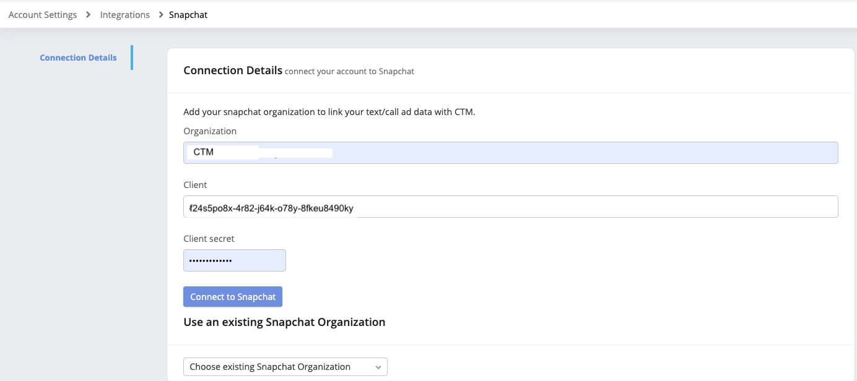Open Choose existing Snapchat Organization dropdown
The width and height of the screenshot is (857, 381).
[x=285, y=367]
